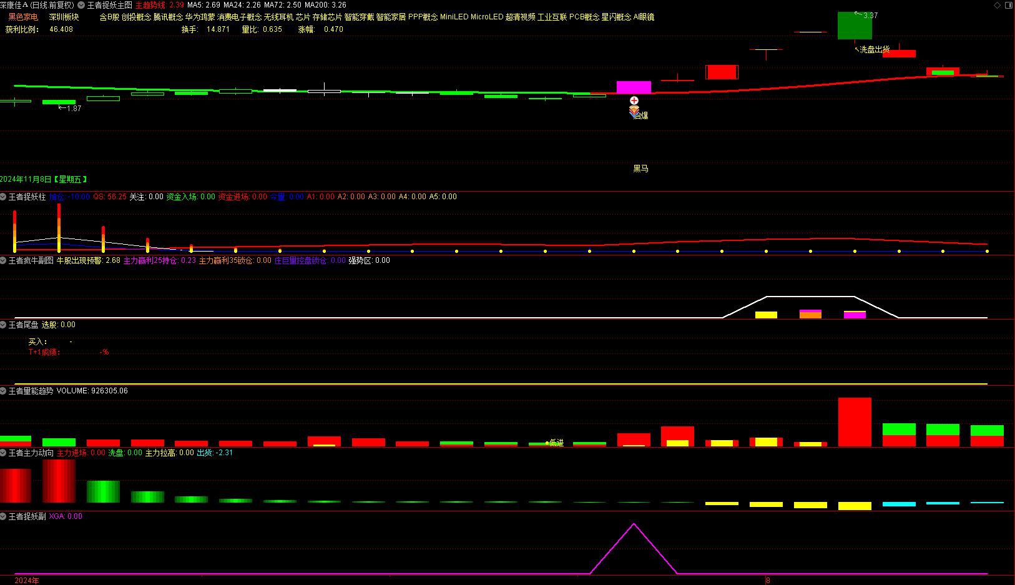Click the MA5: 2.69 moving average label
Screen dimensions: 1015x585
[203, 5]
